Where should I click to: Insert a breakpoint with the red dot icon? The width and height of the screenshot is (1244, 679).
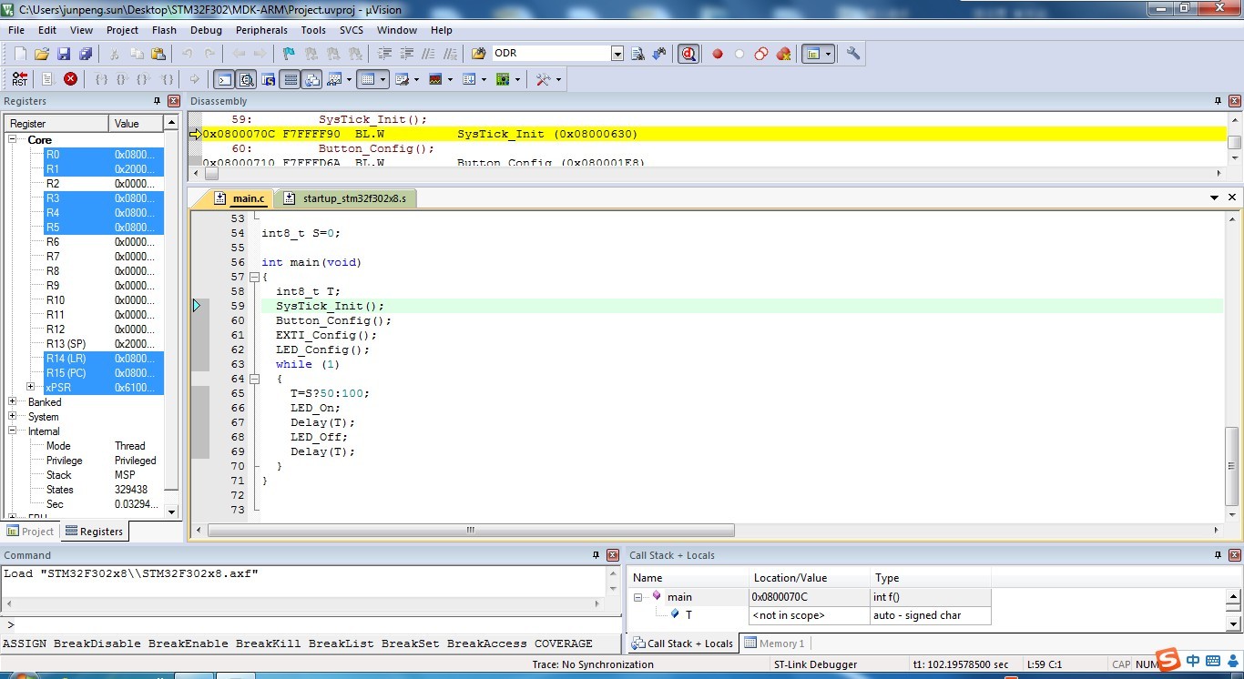pyautogui.click(x=718, y=54)
